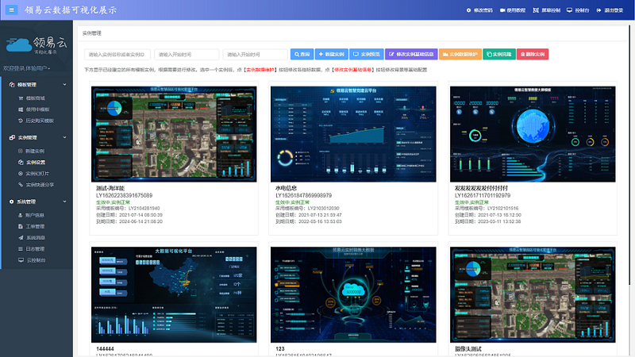Click the 实例管理 breadcrumb title
The height and width of the screenshot is (357, 635).
pyautogui.click(x=91, y=33)
